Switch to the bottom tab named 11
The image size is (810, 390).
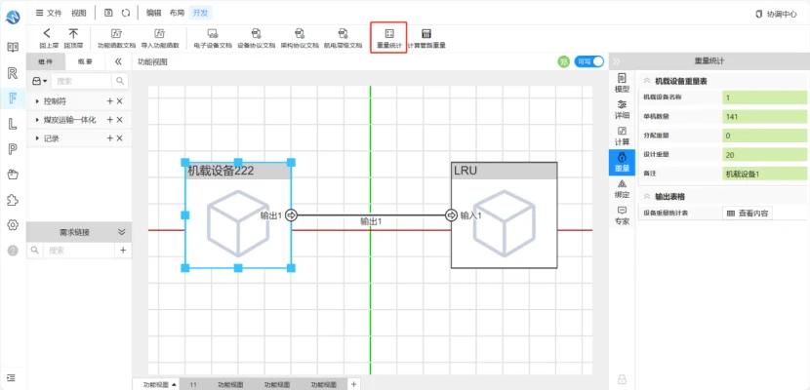193,384
